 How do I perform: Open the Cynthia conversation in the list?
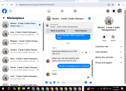pos(21,51)
